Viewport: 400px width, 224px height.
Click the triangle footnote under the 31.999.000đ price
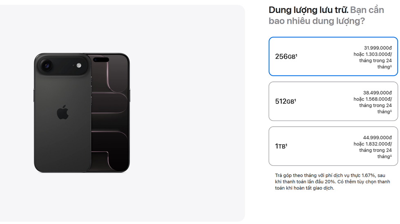(391, 66)
